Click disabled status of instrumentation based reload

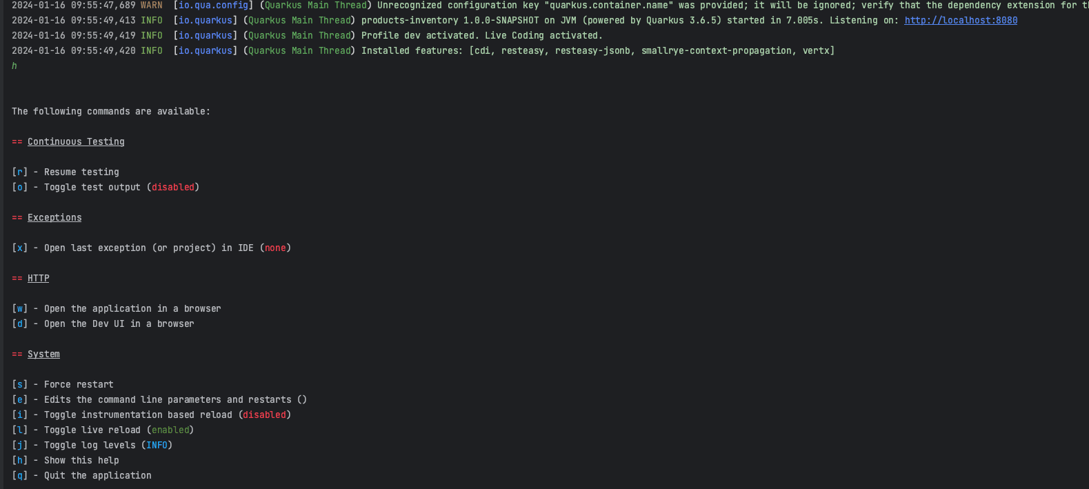point(264,415)
